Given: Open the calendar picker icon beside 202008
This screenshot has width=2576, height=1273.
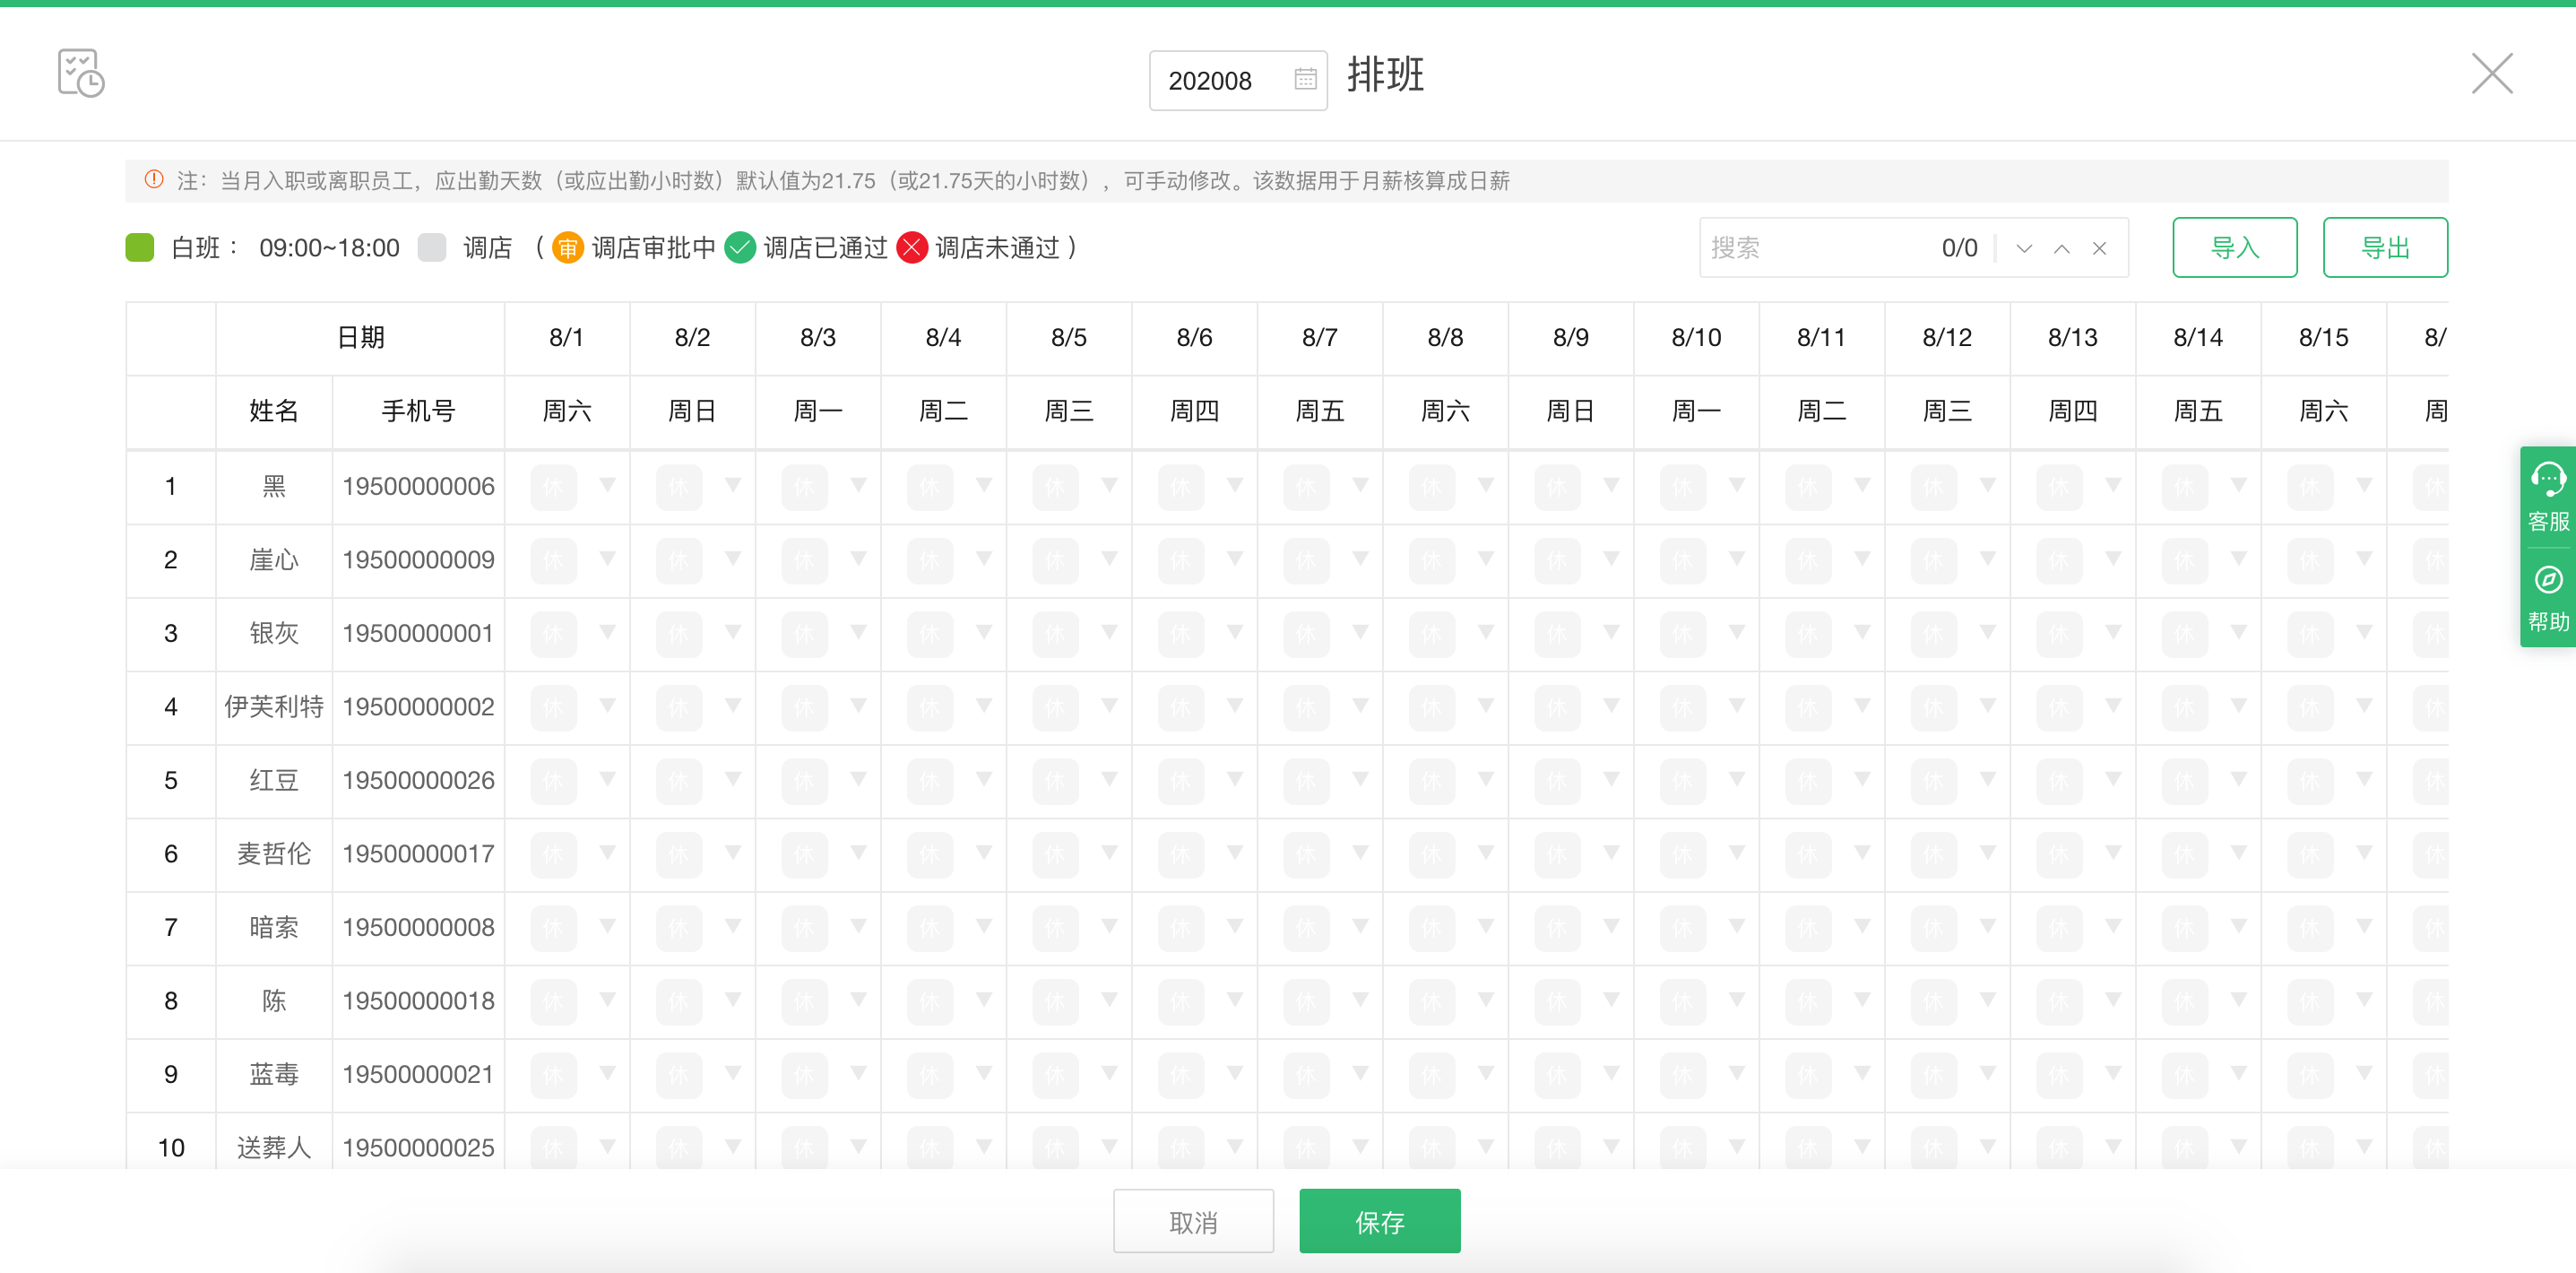Looking at the screenshot, I should 1305,79.
